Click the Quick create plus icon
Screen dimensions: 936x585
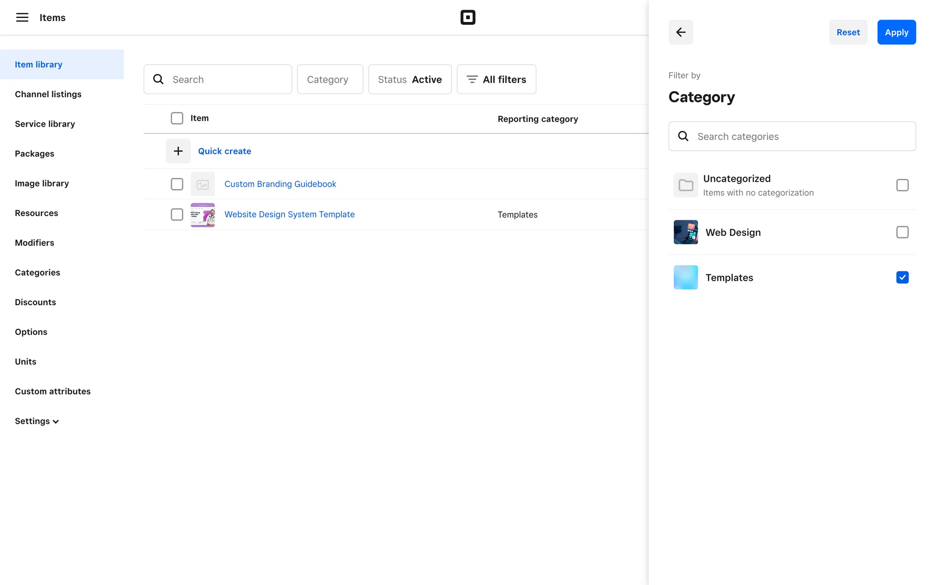(x=178, y=151)
